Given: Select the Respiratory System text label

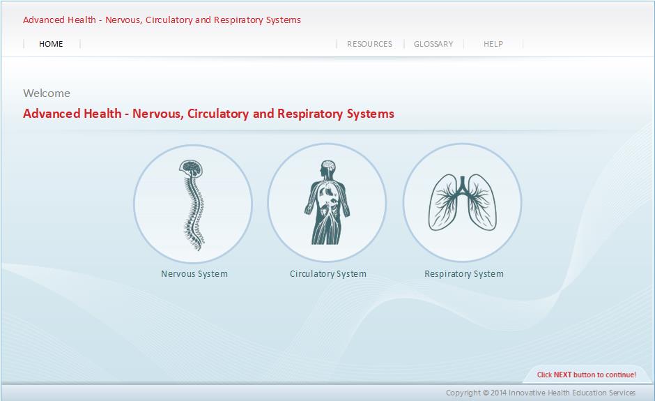Looking at the screenshot, I should (464, 274).
